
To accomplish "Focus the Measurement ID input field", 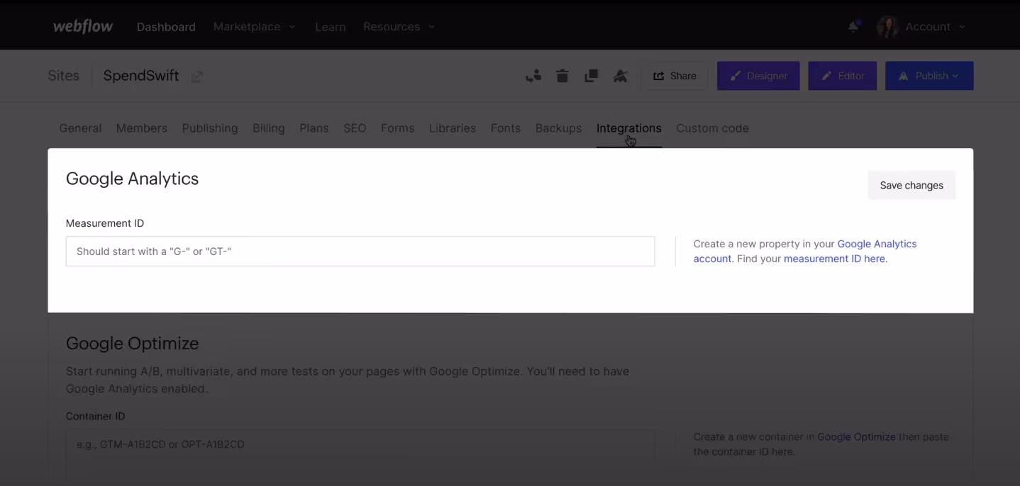I will coord(360,252).
